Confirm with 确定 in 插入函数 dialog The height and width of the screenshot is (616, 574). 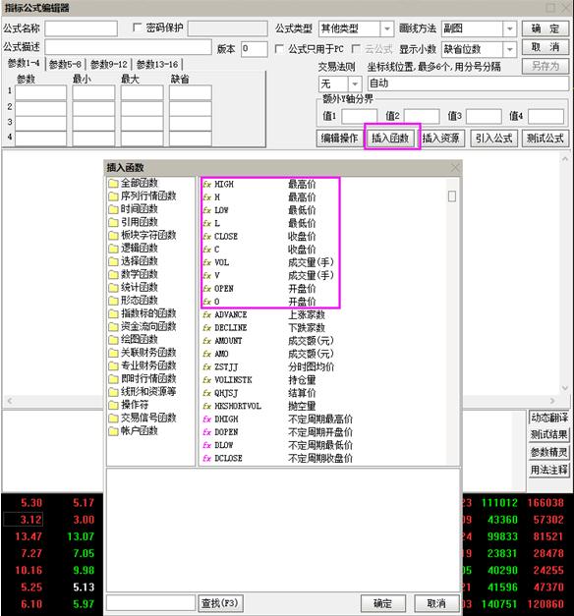382,603
